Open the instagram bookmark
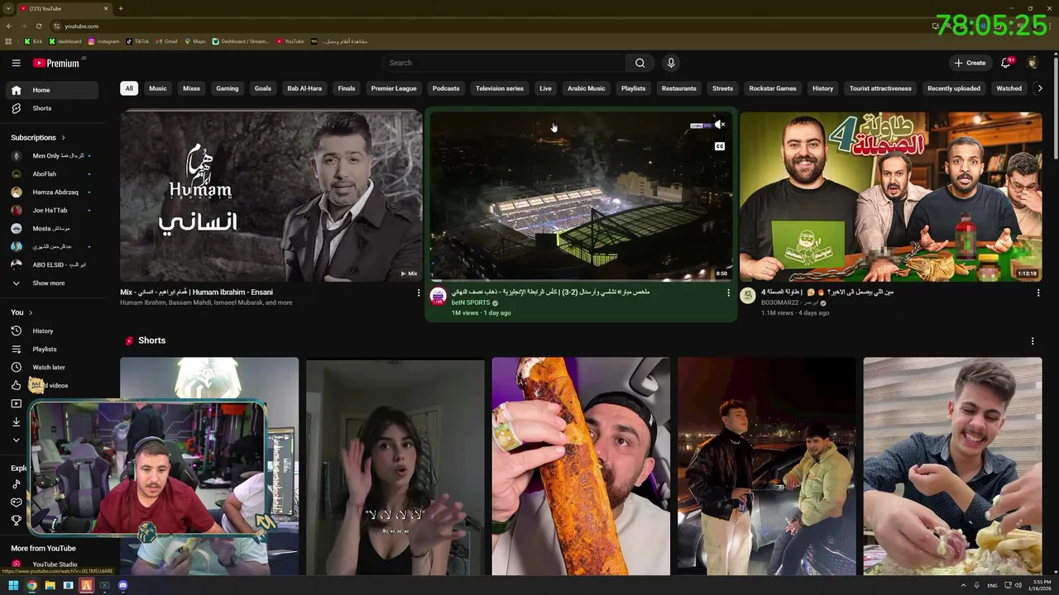Screen dimensions: 1059x595 point(103,41)
